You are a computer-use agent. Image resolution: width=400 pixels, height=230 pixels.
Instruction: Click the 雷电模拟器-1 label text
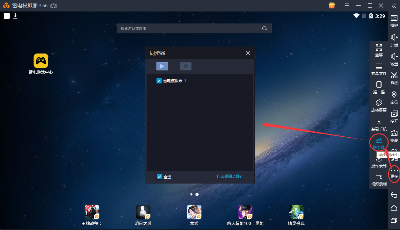[x=174, y=81]
